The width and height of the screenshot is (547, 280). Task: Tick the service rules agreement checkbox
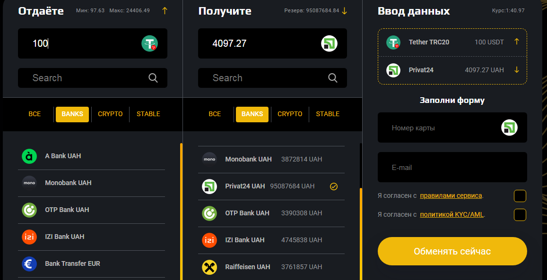(520, 196)
